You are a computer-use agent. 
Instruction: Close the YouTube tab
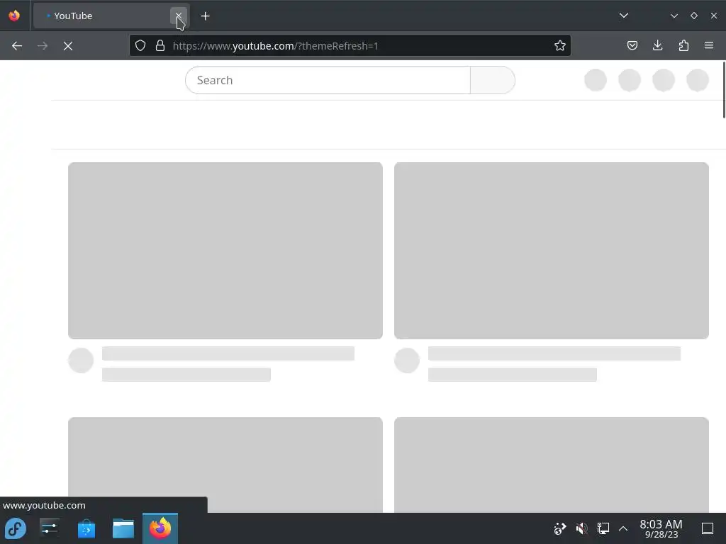178,16
